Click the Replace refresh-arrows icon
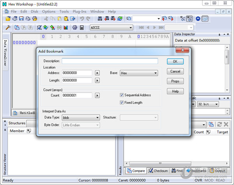Image resolution: width=234 pixels, height=185 pixels. 120,19
